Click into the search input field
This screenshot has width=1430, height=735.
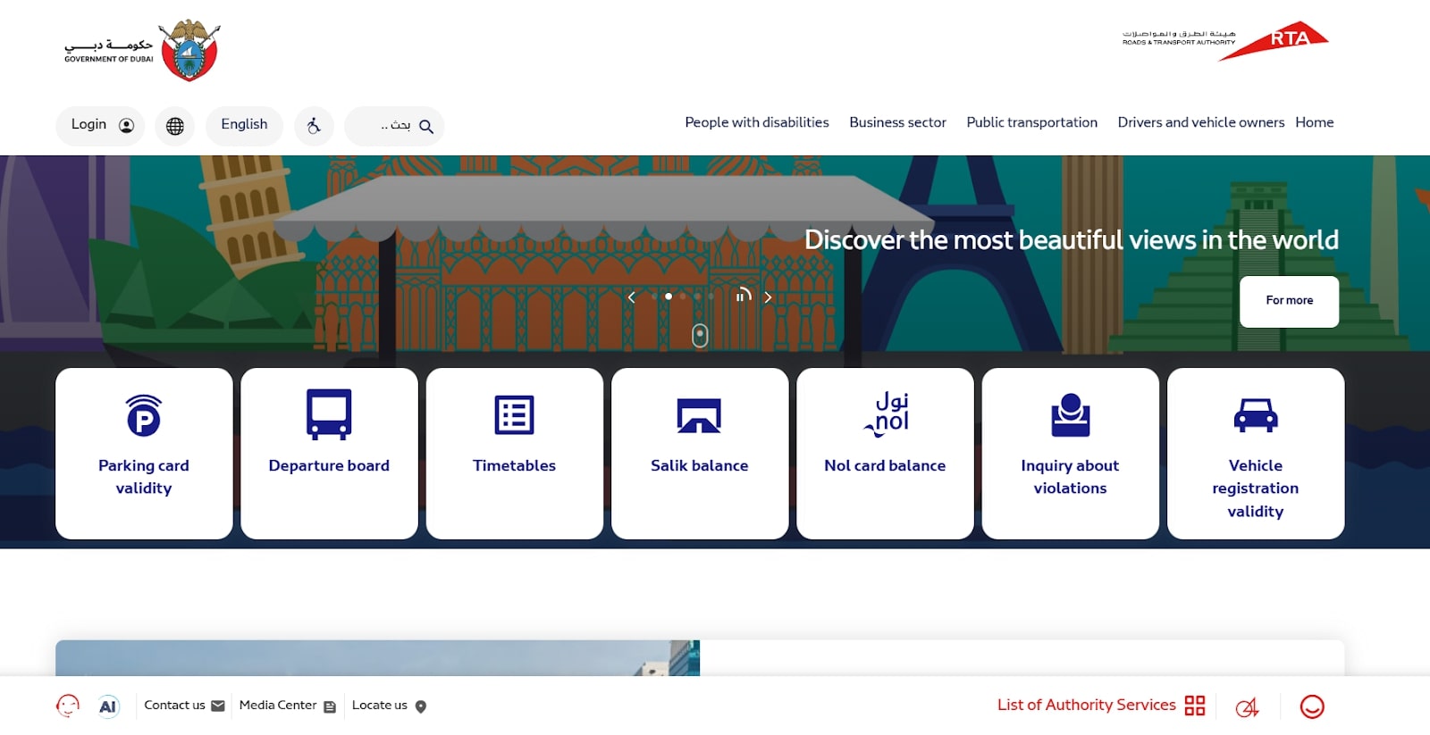point(394,126)
